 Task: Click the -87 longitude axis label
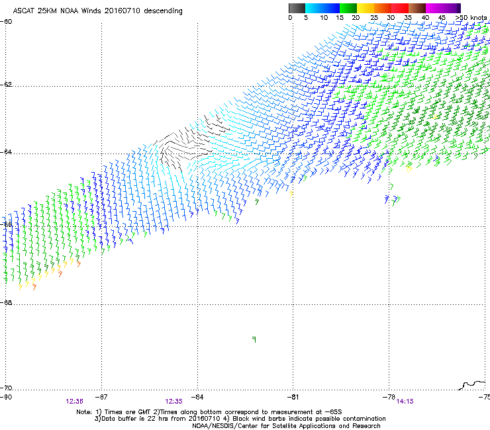click(101, 397)
